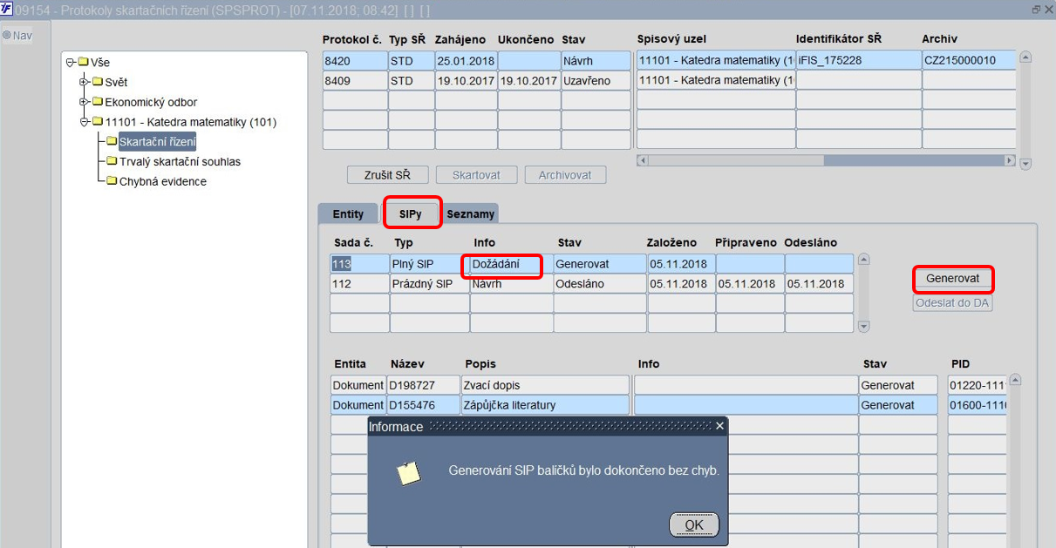Select SIP set number 112
Screen dimensions: 1056x548
coord(359,283)
